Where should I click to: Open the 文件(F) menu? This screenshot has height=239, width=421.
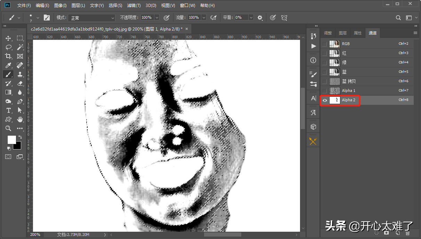pos(24,6)
